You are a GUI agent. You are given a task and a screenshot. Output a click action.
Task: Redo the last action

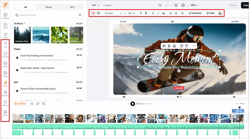pos(167,5)
